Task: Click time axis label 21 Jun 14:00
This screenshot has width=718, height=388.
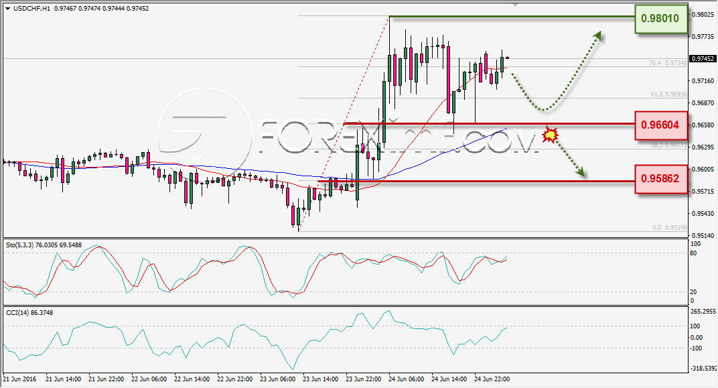Action: pos(63,379)
